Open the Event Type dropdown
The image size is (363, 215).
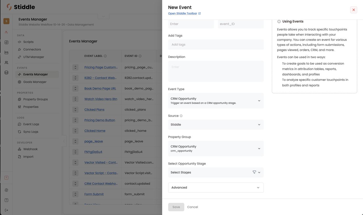coord(216,101)
